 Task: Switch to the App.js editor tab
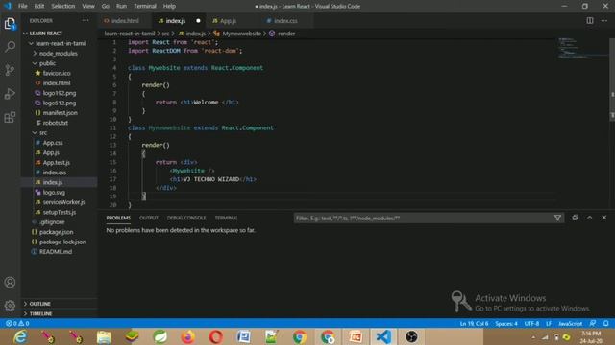click(228, 21)
